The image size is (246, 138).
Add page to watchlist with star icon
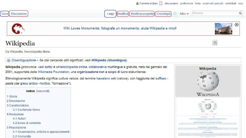[x=175, y=13]
